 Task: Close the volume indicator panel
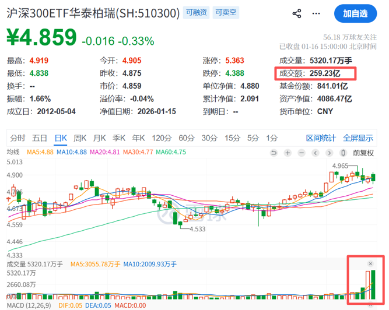[370, 264]
